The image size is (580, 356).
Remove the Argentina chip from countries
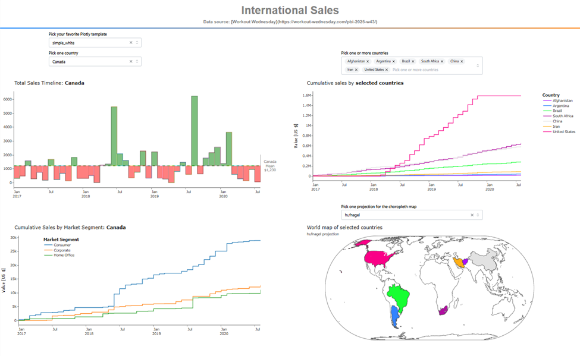(394, 61)
